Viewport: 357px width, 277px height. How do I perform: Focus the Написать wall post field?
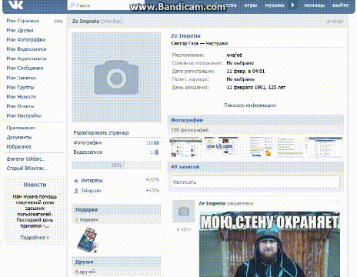click(255, 182)
